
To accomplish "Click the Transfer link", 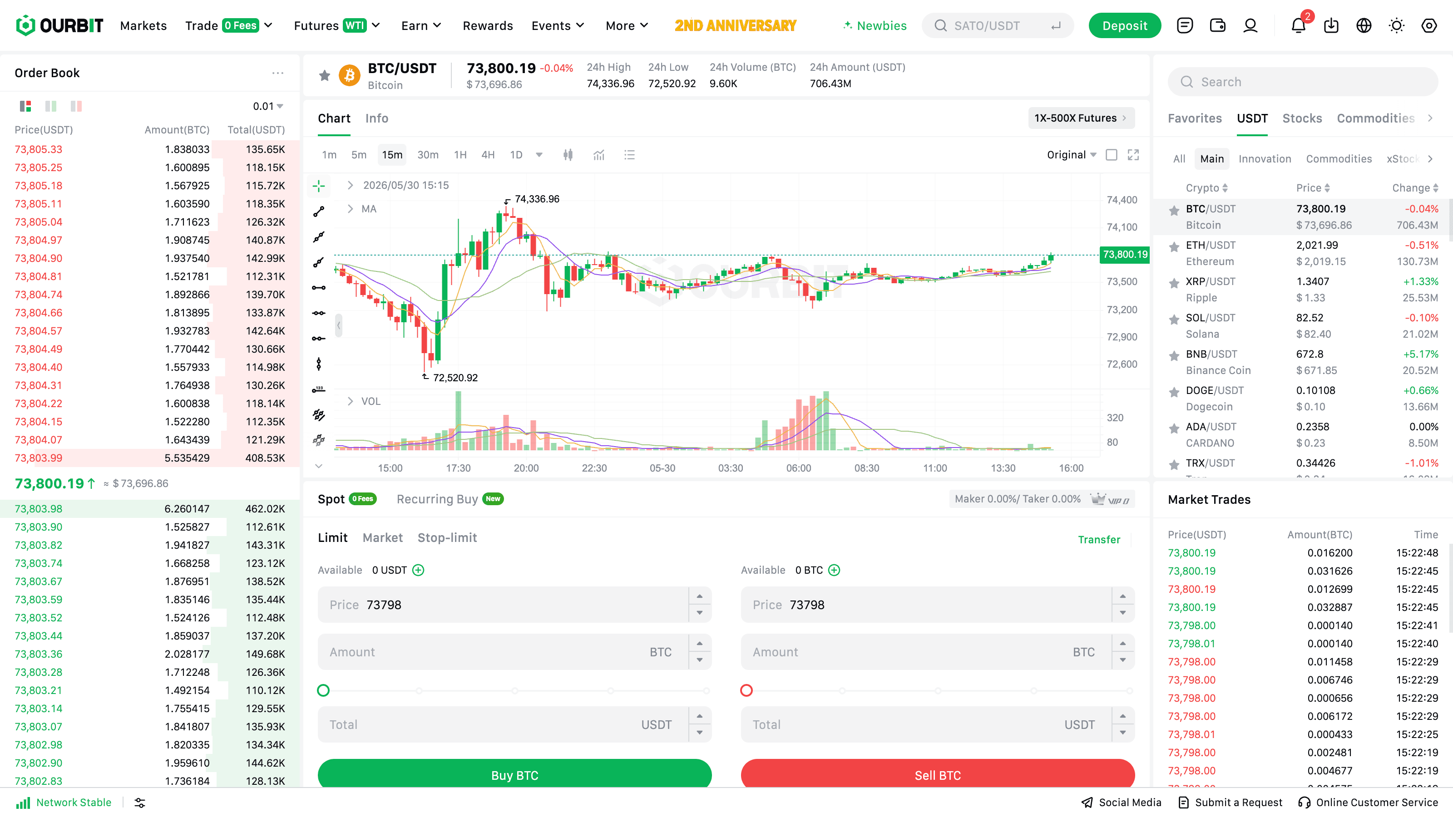I will click(x=1099, y=539).
